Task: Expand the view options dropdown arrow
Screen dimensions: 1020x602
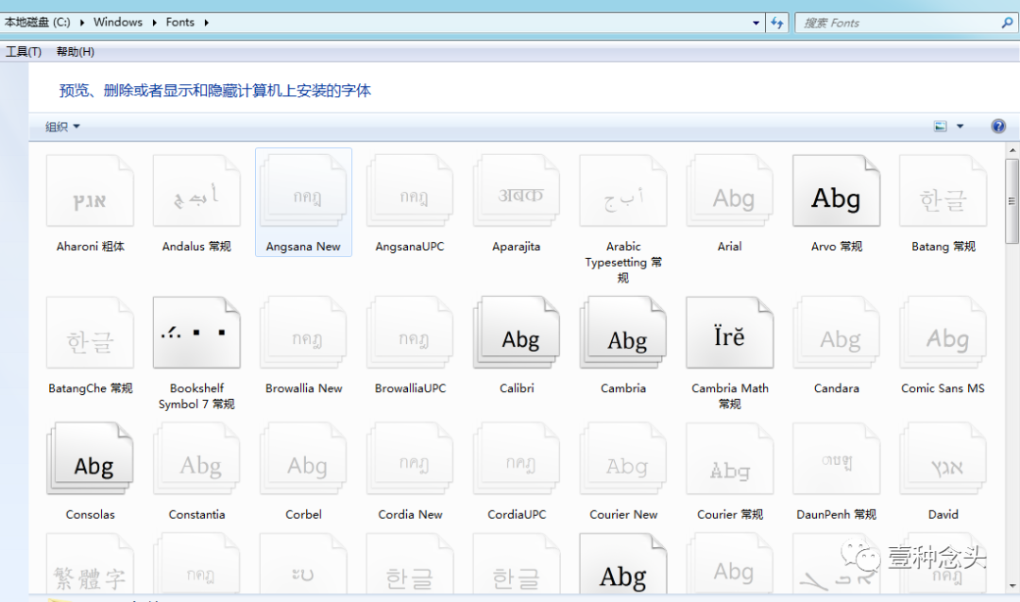Action: click(960, 127)
